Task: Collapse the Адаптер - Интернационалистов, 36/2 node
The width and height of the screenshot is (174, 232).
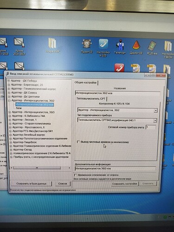Action: coord(9,100)
